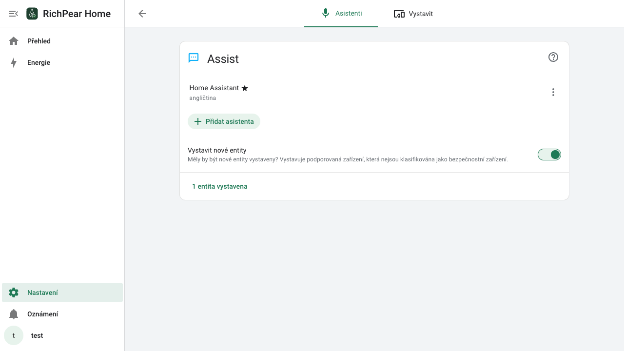
Task: Click the RichPear Home title
Action: 77,14
